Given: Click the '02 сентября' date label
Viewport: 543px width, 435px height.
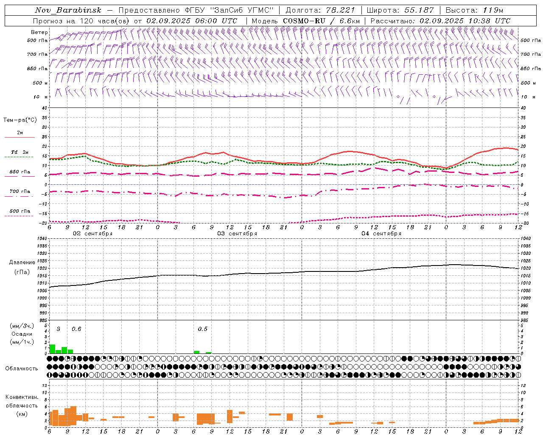Looking at the screenshot, I should 92,234.
